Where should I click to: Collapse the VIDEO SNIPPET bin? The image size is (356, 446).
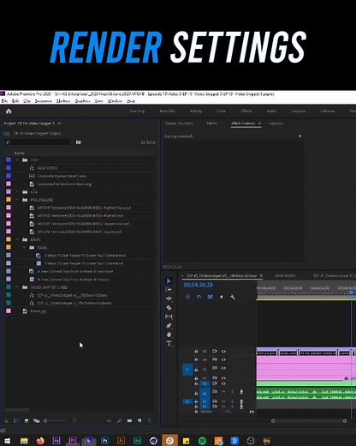pyautogui.click(x=18, y=287)
